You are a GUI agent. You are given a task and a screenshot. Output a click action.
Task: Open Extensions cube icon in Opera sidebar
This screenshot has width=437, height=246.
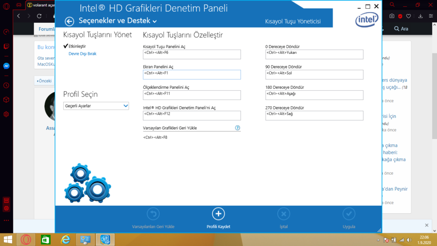(x=6, y=100)
